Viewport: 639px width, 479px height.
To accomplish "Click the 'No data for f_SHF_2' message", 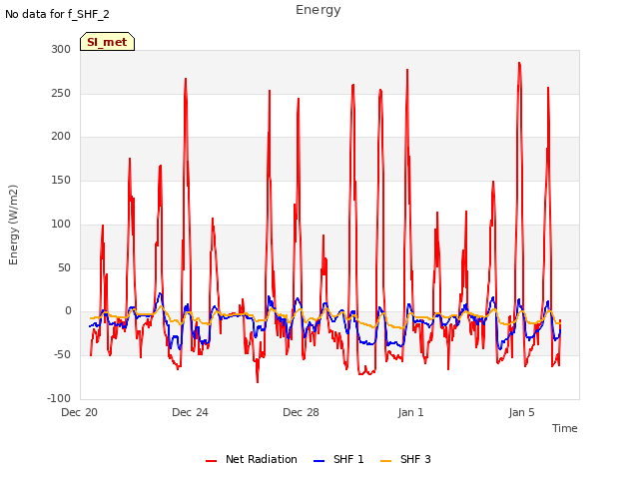I will pyautogui.click(x=57, y=14).
